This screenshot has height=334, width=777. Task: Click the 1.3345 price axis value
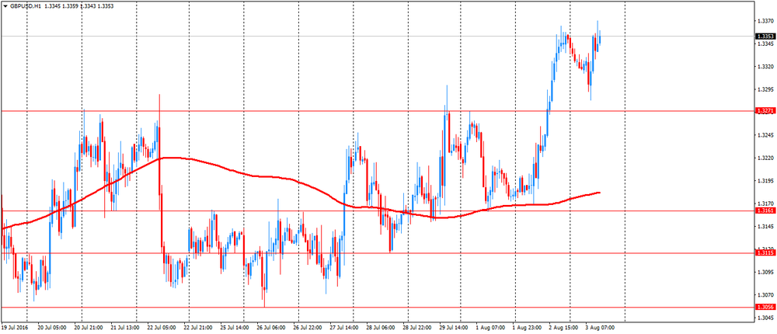[765, 44]
